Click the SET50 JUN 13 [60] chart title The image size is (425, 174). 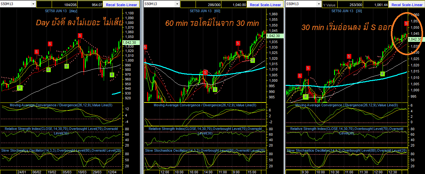(205, 11)
